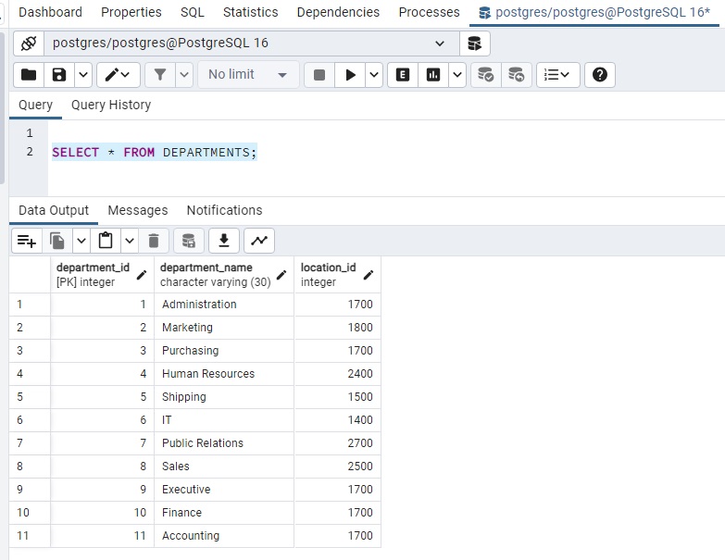
Task: Click the Save File icon
Action: (x=59, y=75)
